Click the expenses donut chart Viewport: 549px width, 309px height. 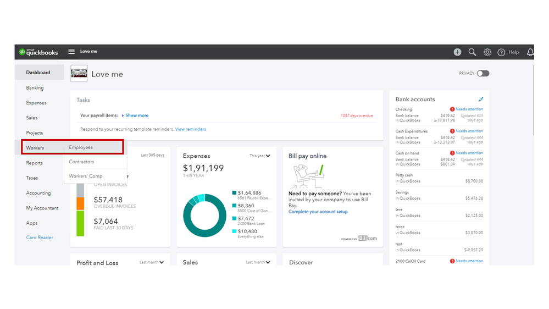[205, 216]
